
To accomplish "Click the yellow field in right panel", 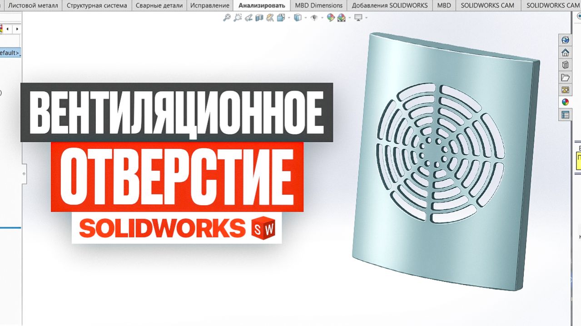I will [x=578, y=161].
